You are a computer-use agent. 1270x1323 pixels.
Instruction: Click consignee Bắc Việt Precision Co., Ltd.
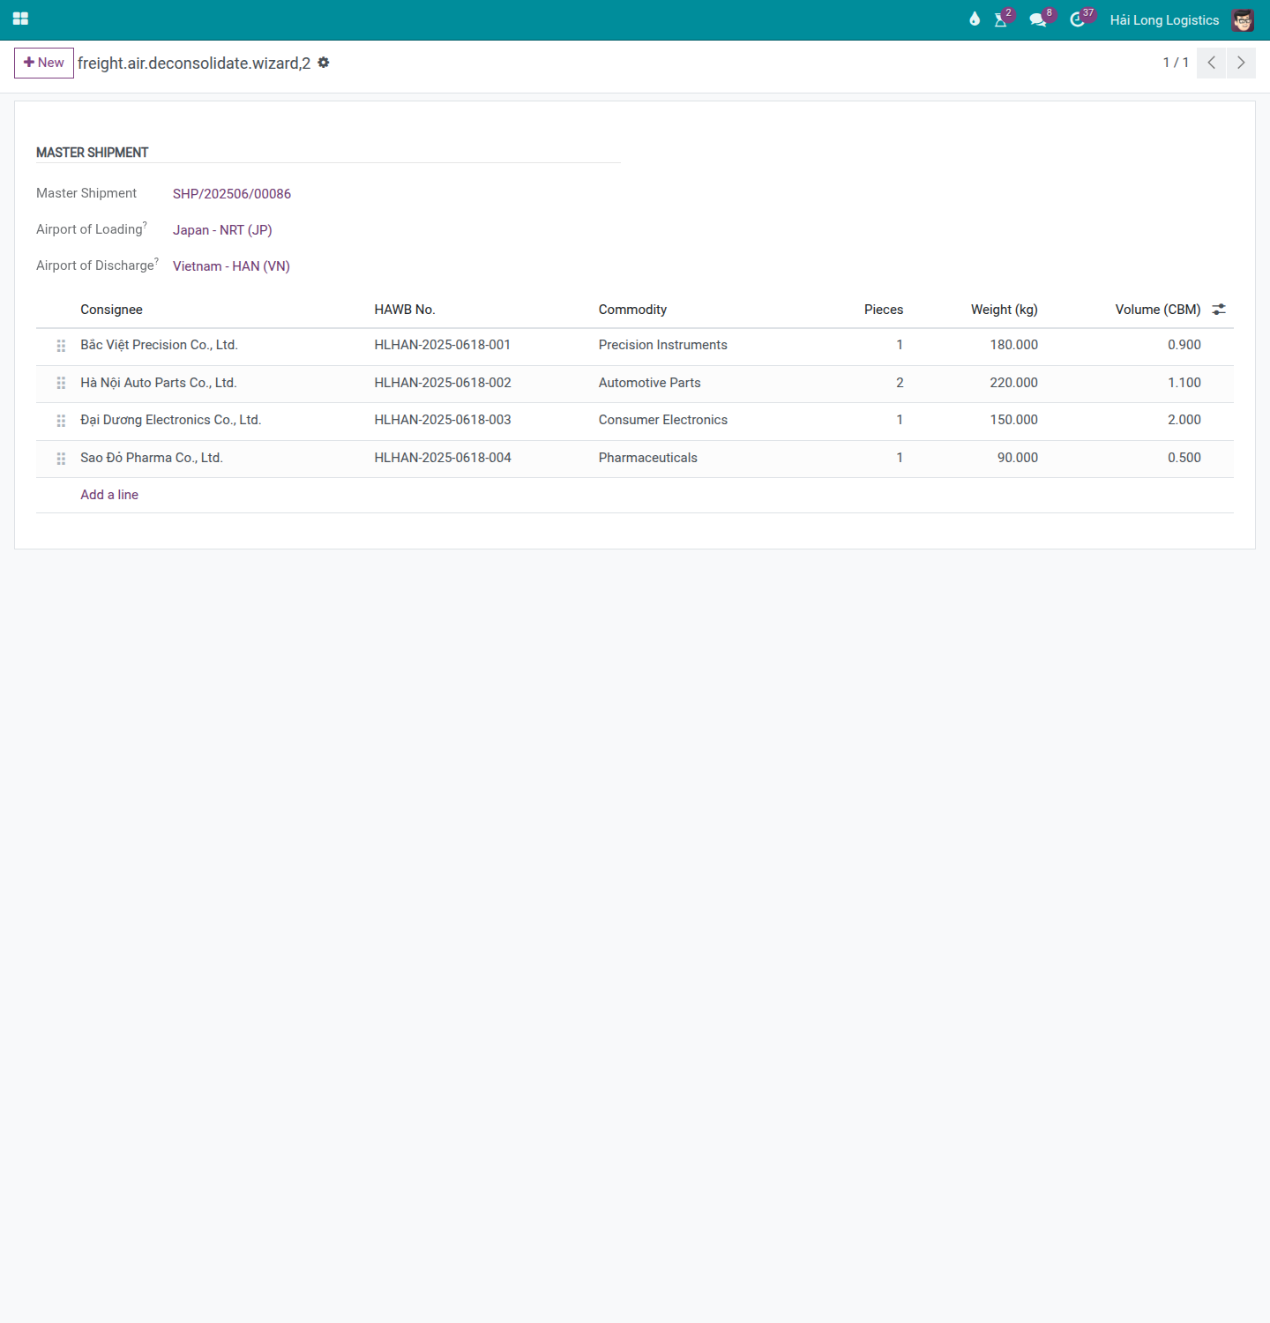pyautogui.click(x=159, y=345)
